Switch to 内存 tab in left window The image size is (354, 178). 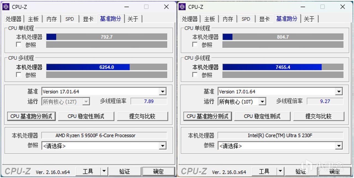tap(52, 19)
